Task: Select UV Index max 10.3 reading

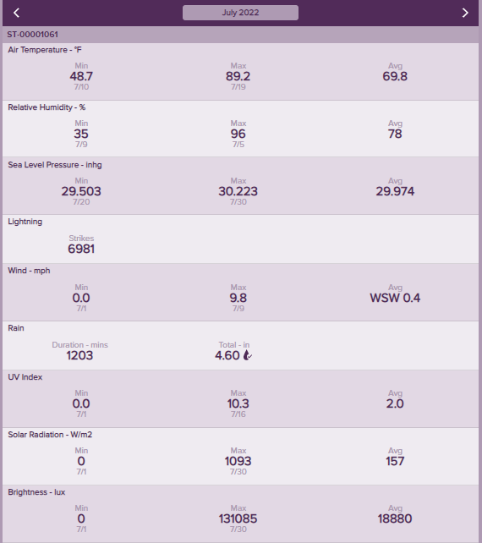Action: pos(238,403)
